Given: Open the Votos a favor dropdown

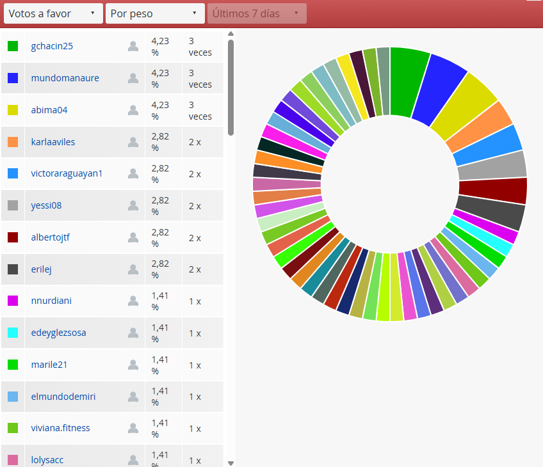Looking at the screenshot, I should click(53, 13).
